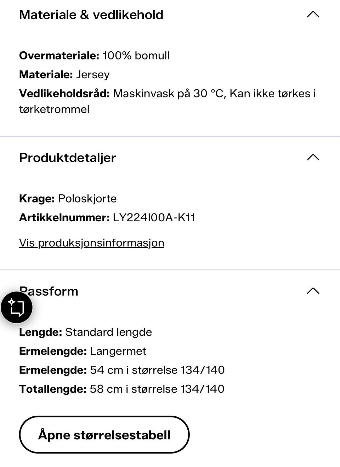
Task: Collapse Materiale & vedlikehold with its chevron
Action: (313, 15)
